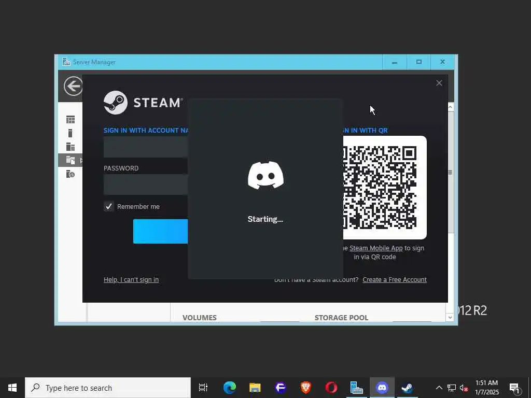Open the network status tray icon
Screen dimensions: 531x398
coord(452,388)
